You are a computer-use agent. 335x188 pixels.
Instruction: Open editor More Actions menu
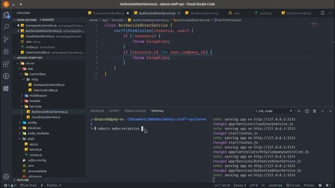(x=330, y=13)
